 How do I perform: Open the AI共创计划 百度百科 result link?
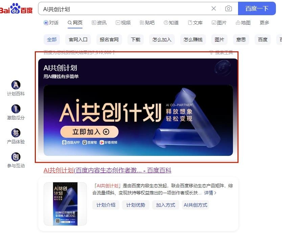(108, 170)
